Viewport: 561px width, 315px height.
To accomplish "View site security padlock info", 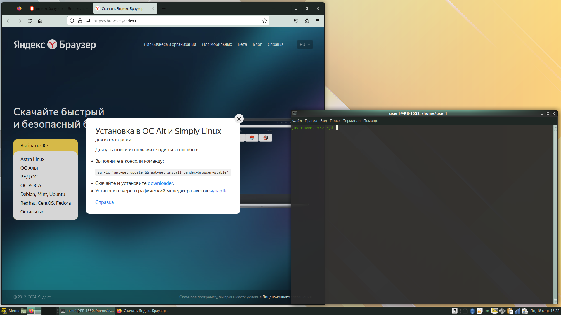I will (80, 21).
